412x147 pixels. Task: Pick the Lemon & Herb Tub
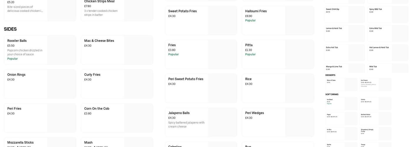344,33
